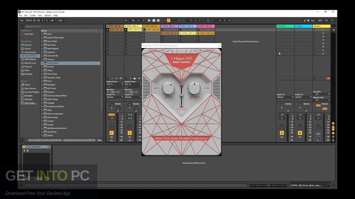The image size is (355, 199).
Task: Enable Key map mode
Action: tap(313, 20)
